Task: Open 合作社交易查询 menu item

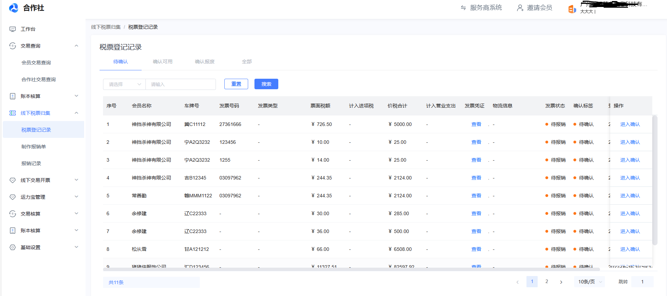Action: [x=39, y=79]
